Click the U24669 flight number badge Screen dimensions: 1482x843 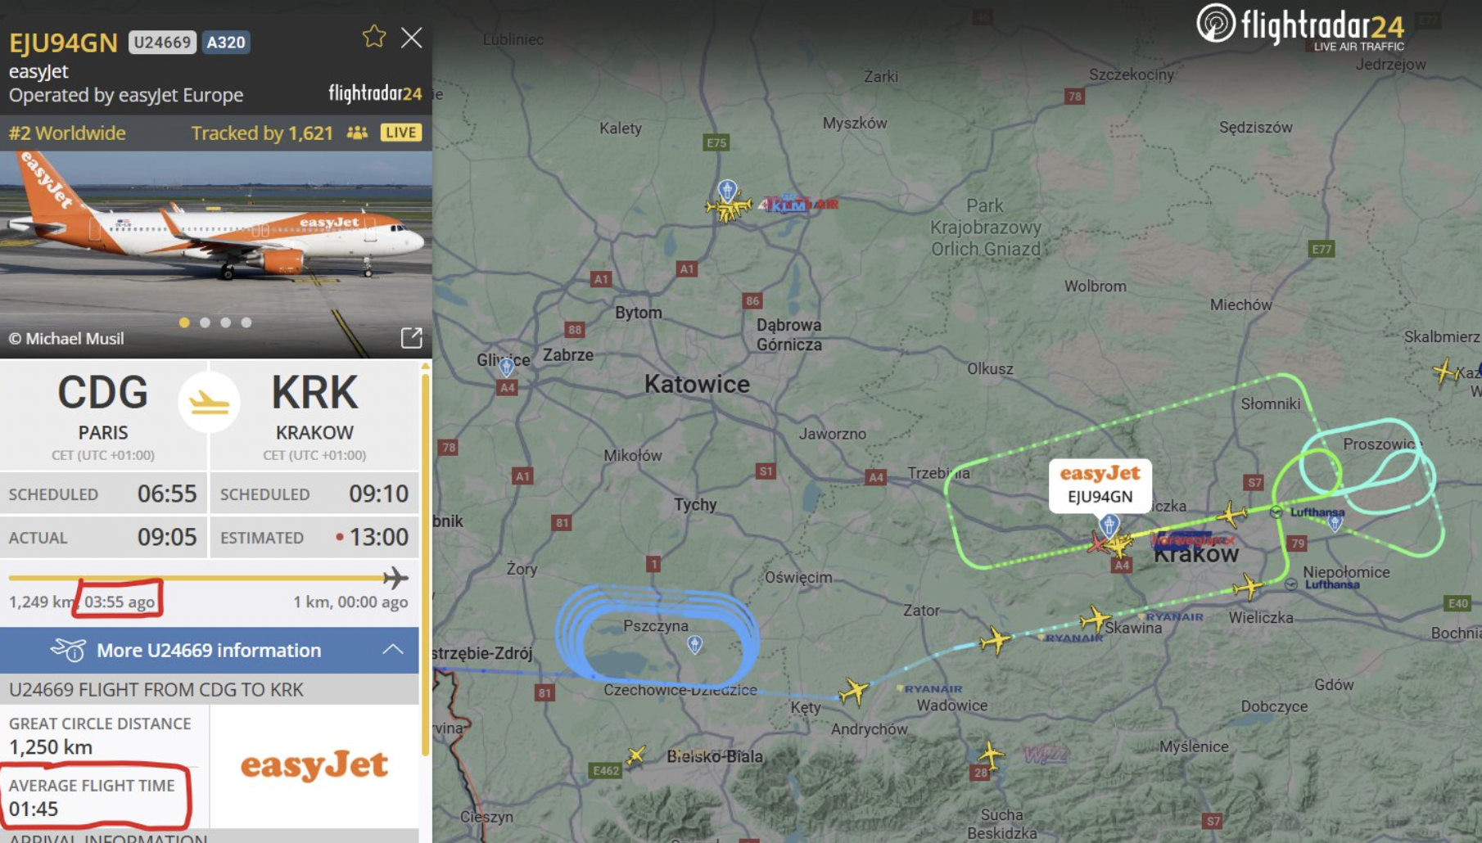[162, 43]
